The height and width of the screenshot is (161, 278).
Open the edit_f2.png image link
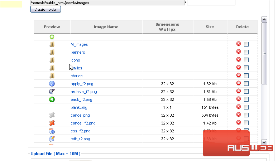pos(80,139)
